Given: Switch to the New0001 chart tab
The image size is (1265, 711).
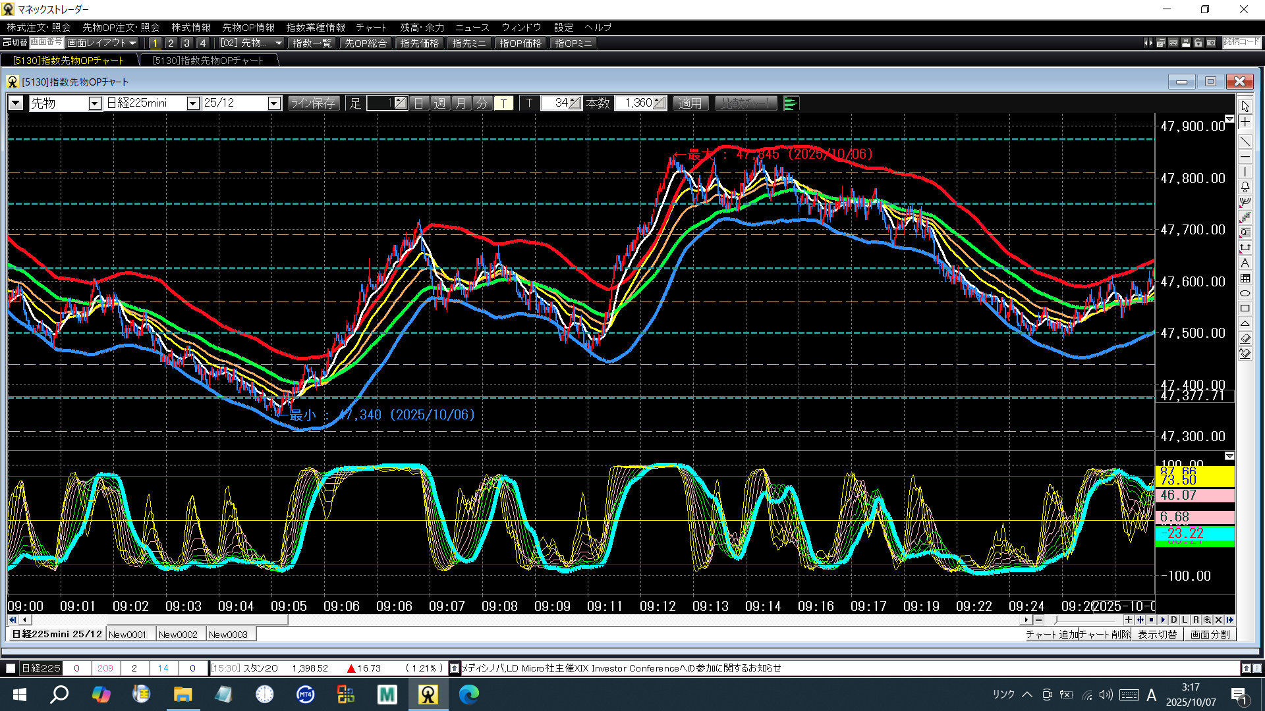Looking at the screenshot, I should point(127,634).
